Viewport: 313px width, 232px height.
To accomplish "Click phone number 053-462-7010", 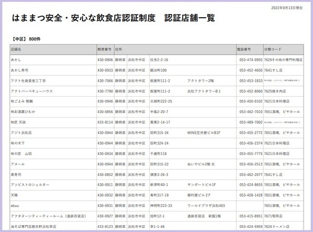I will (x=251, y=112).
